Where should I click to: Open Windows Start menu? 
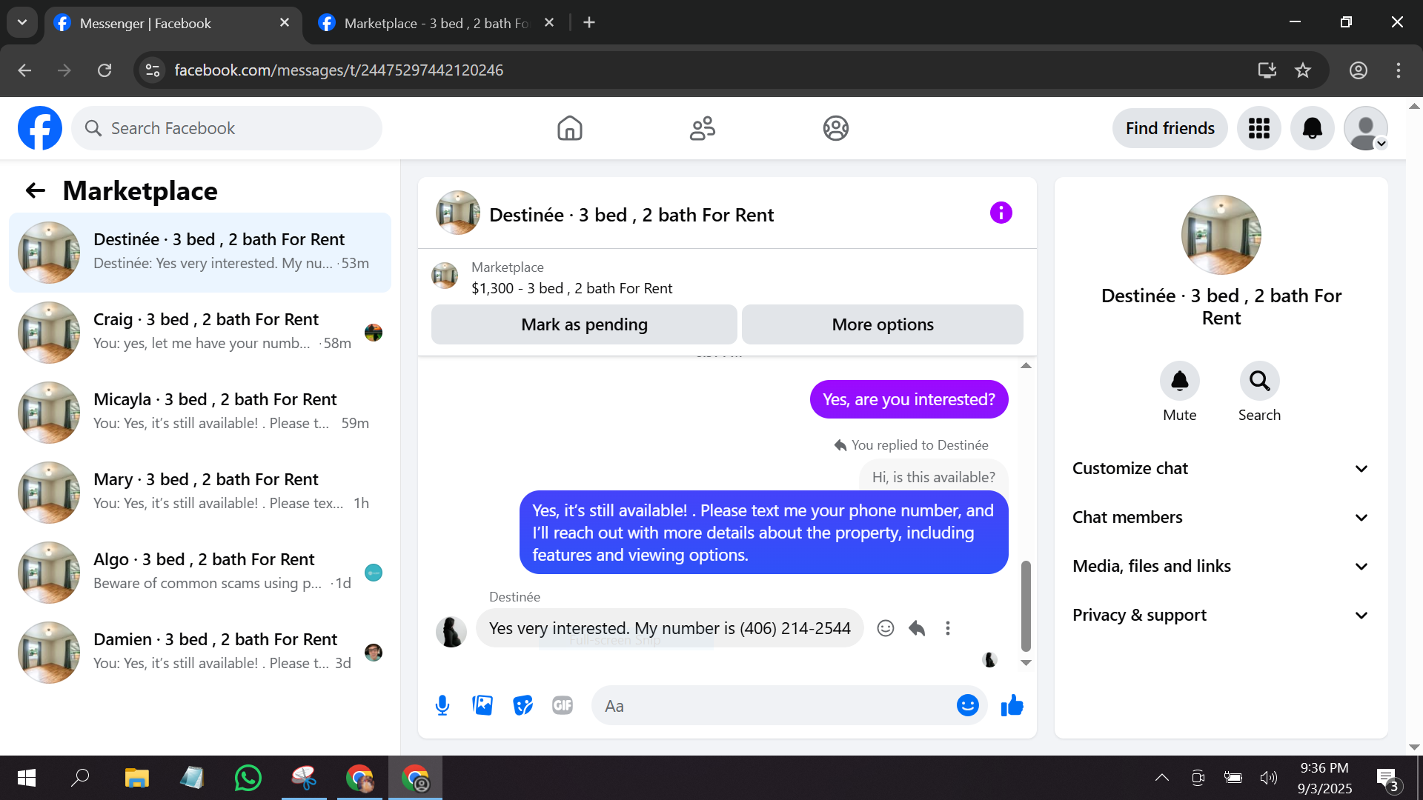[27, 778]
